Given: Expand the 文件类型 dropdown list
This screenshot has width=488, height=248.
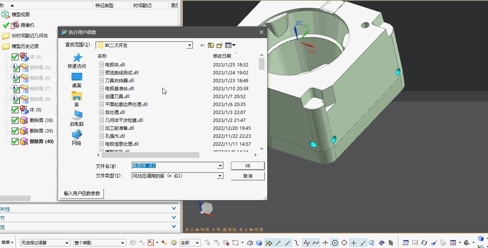Looking at the screenshot, I should (x=220, y=176).
